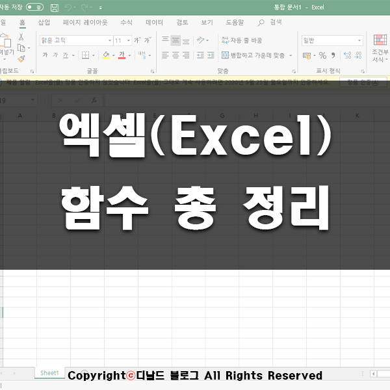Open merge and center dropdown arrow

coord(291,55)
